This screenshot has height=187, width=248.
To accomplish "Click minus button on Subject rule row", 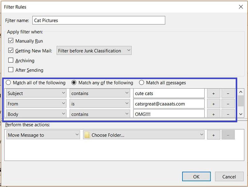I will (x=228, y=93).
